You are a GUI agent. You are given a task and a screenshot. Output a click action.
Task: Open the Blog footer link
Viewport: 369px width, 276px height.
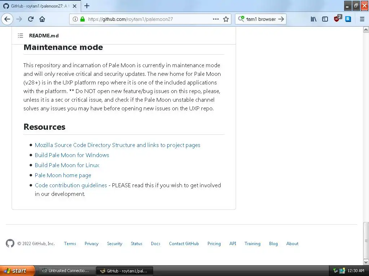click(x=273, y=244)
